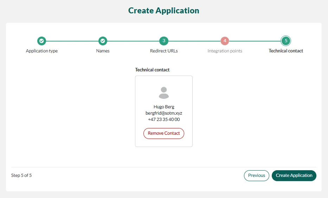Open the Integration points step label

click(225, 51)
